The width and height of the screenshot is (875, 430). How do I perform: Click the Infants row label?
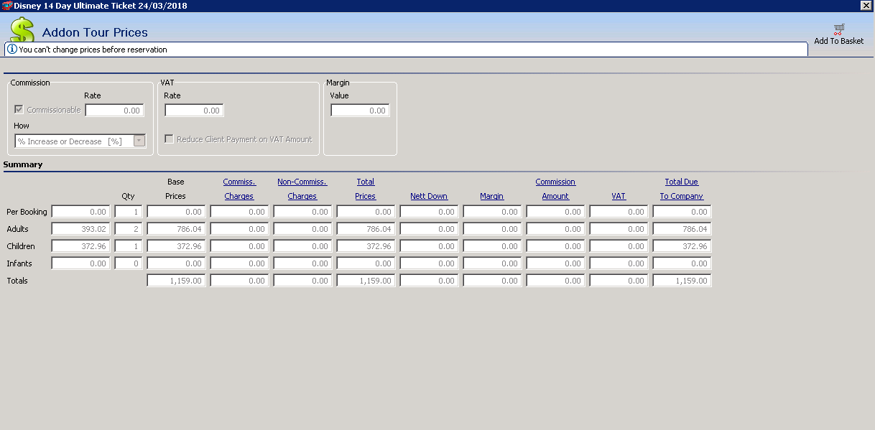point(18,263)
